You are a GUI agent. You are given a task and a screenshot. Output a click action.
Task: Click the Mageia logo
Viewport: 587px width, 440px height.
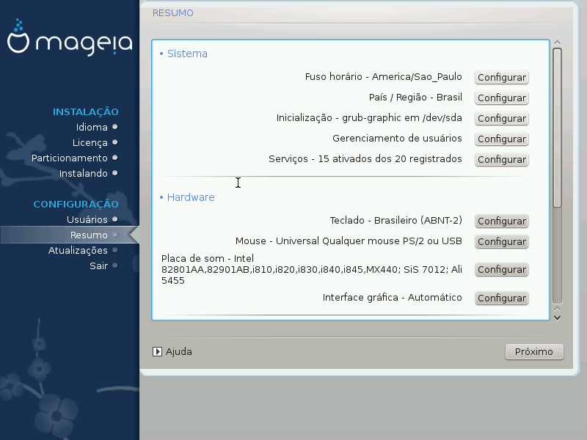(x=70, y=37)
